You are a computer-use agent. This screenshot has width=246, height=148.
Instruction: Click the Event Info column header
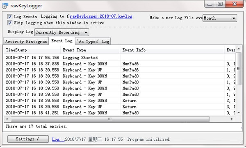(172, 50)
